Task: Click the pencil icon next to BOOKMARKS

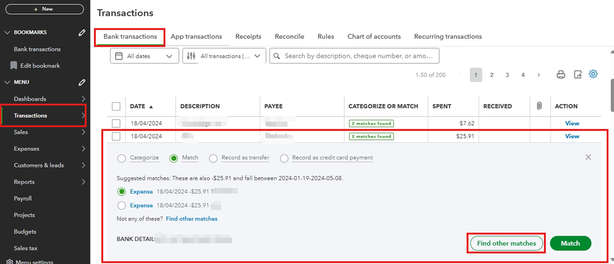Action: [82, 33]
